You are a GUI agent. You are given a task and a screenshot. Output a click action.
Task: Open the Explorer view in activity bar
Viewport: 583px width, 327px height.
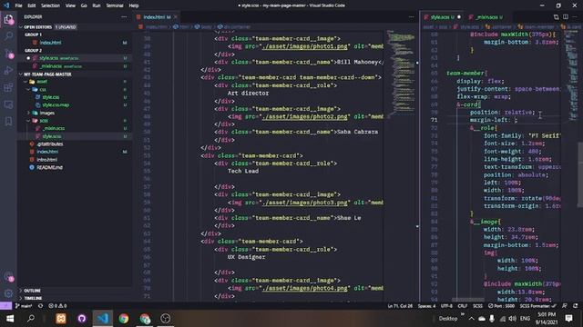(x=8, y=19)
